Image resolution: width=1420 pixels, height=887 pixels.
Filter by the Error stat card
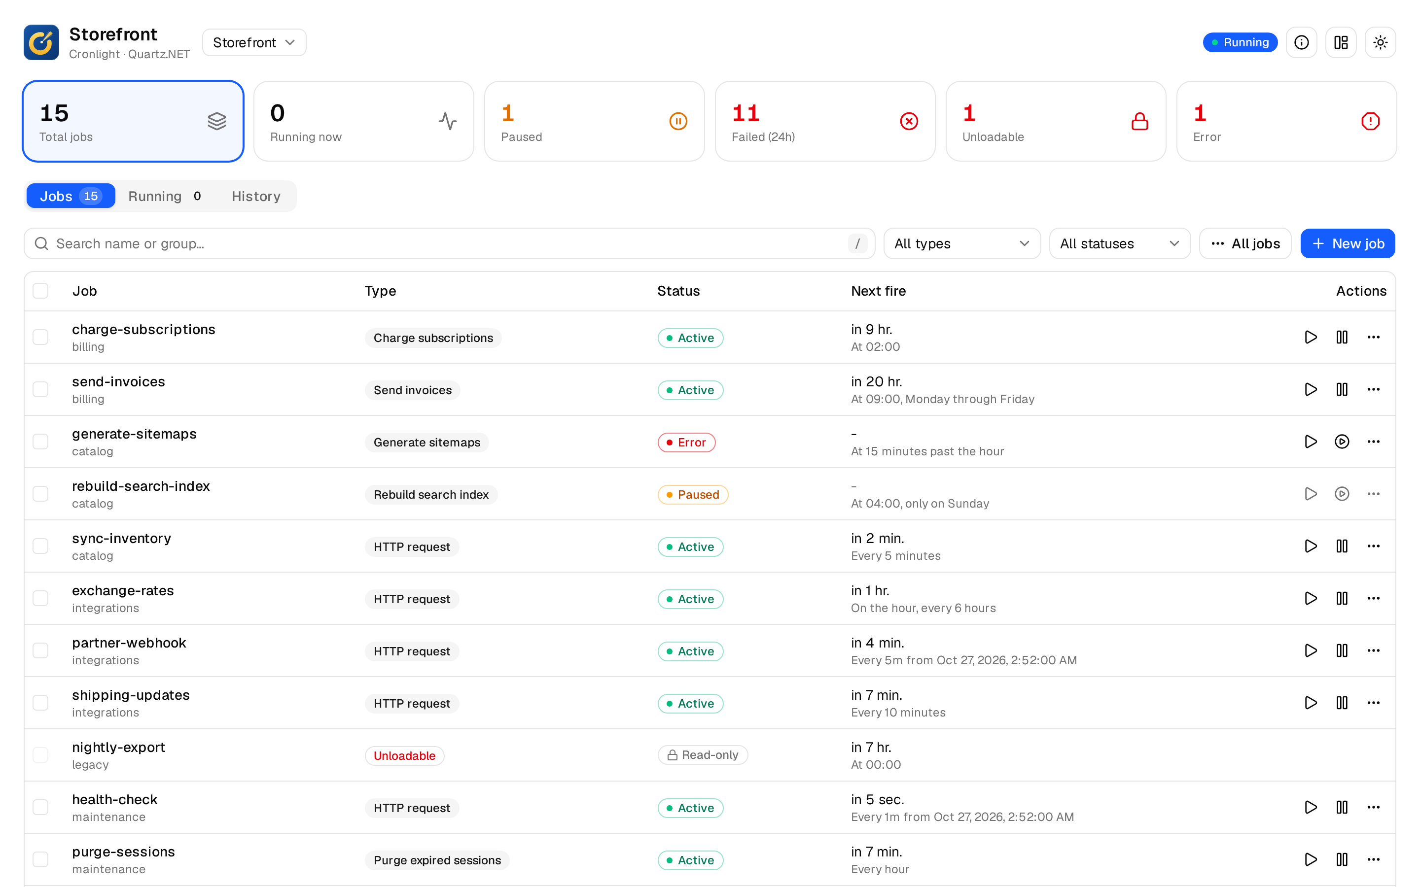coord(1286,121)
